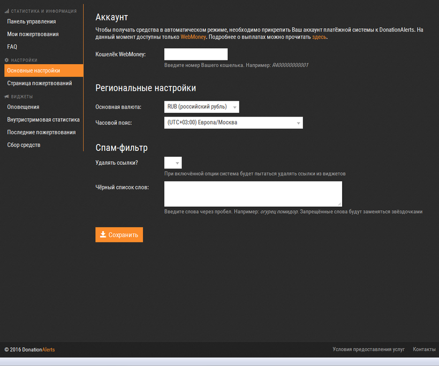Click the gear icon beside Настройки heading

[7, 60]
